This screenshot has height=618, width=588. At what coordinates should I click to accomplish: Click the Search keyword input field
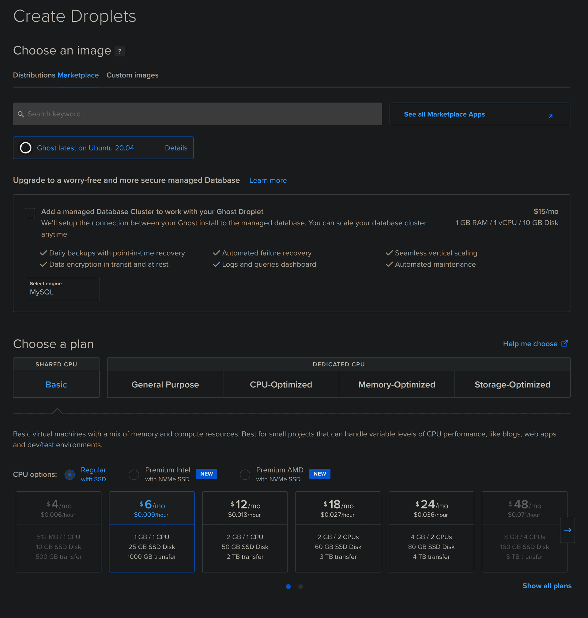pyautogui.click(x=197, y=114)
